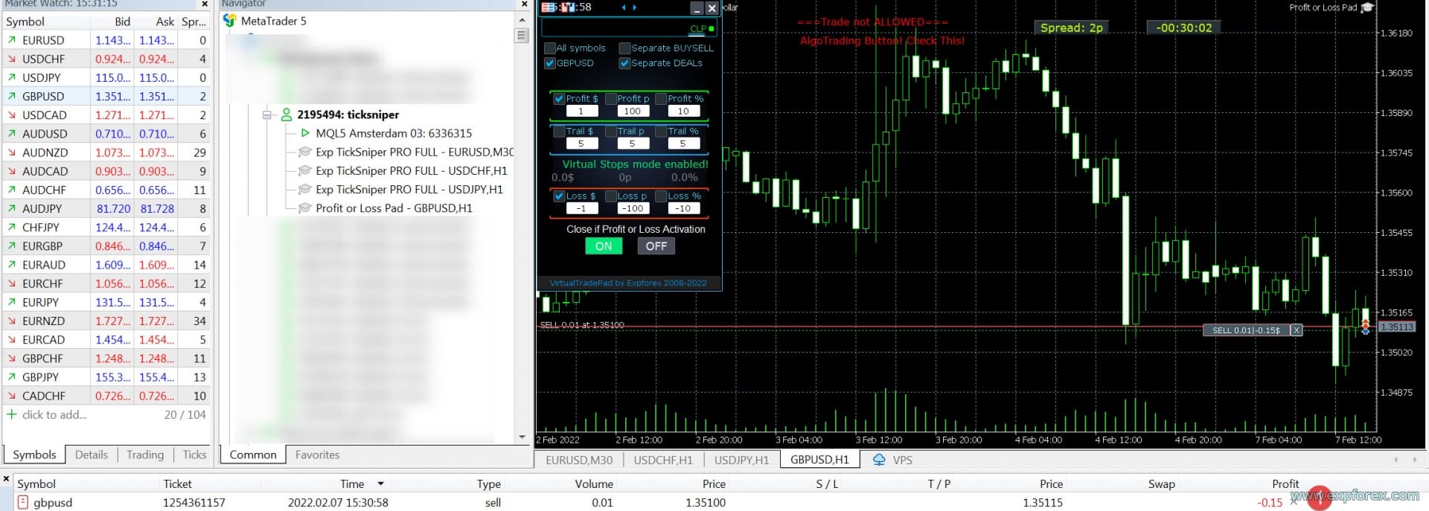Click the expert icon of TickSniper EURUSD,M30

[304, 152]
